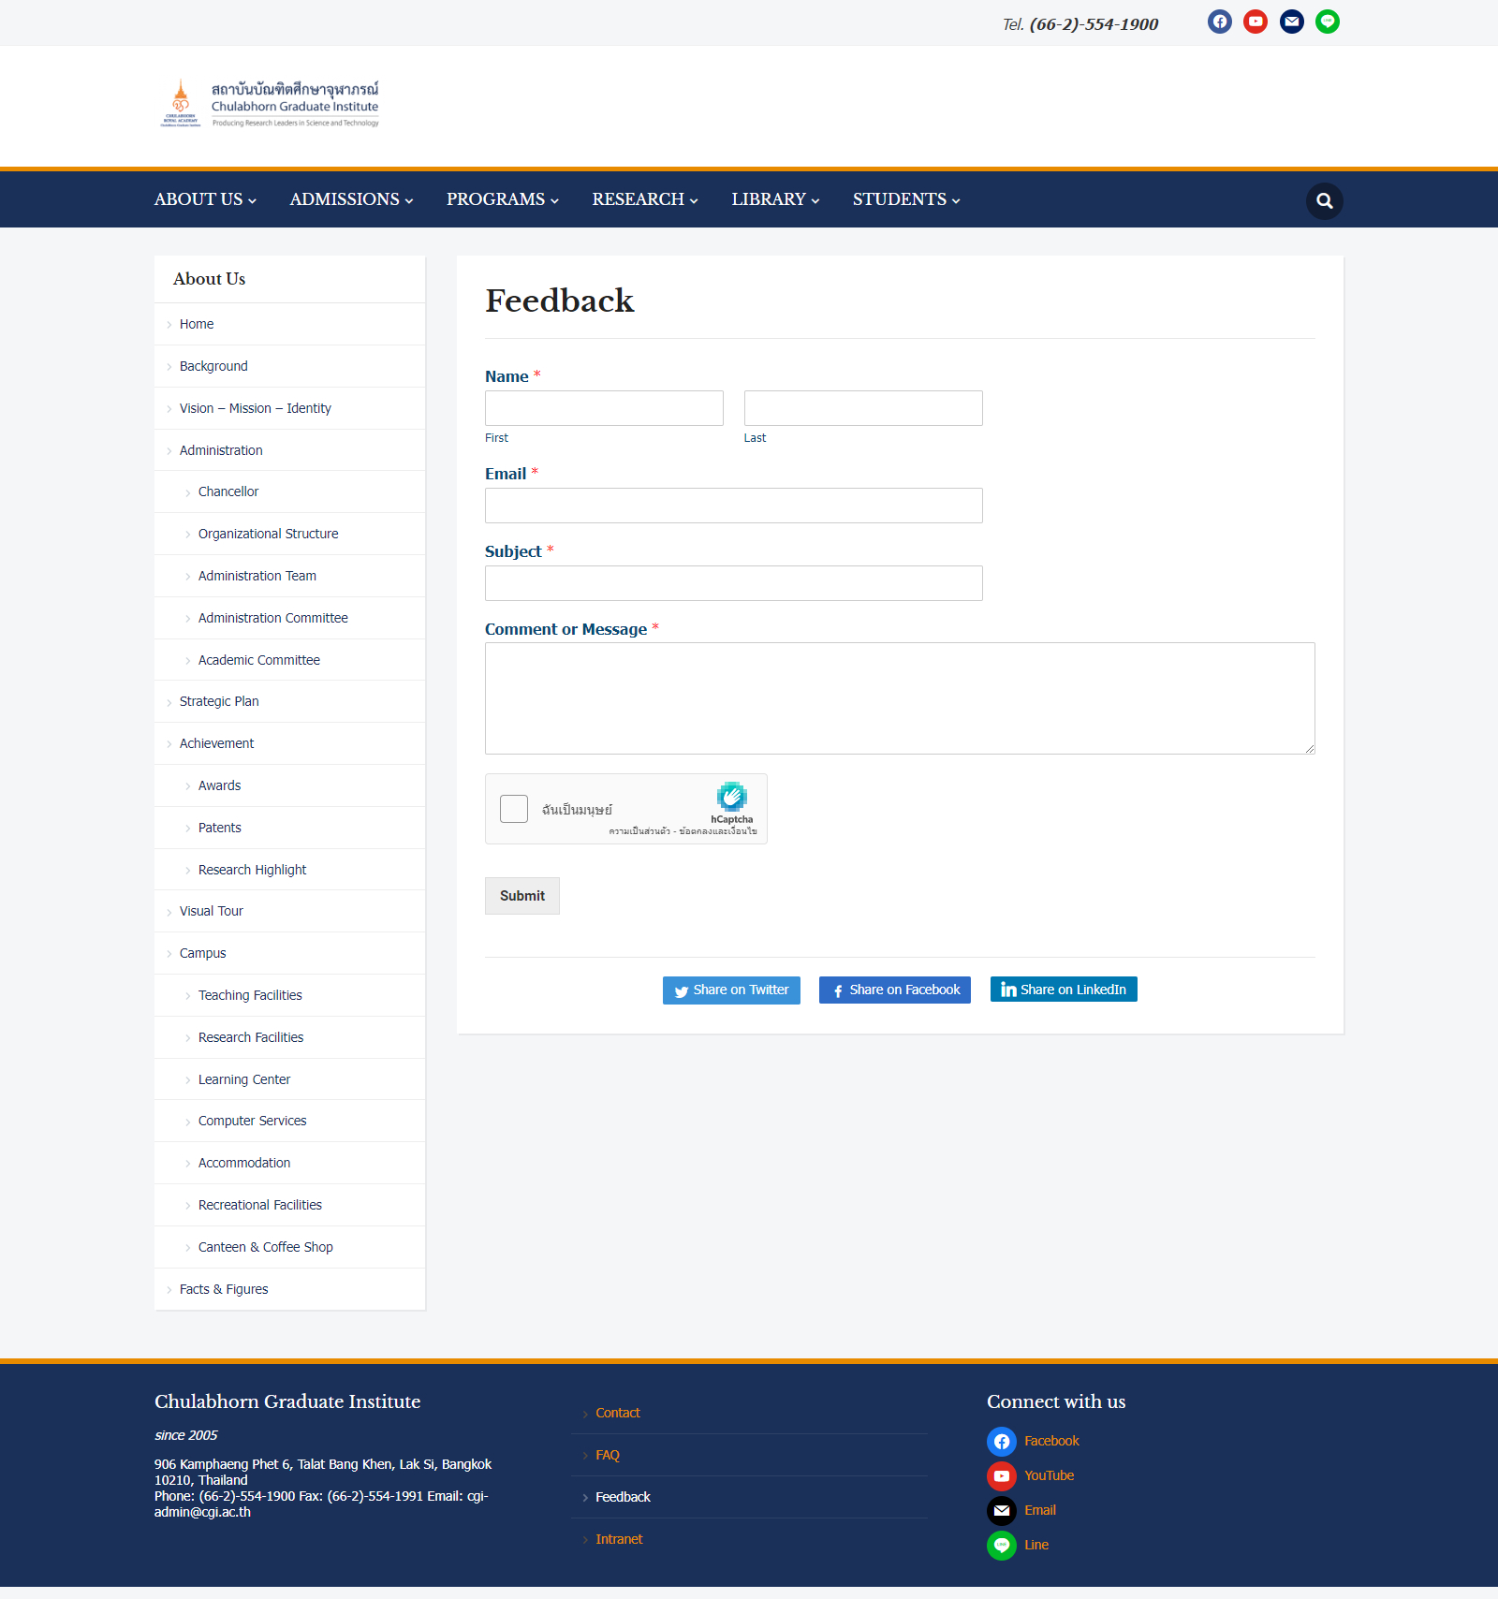Open the STUDENTS dropdown menu

[x=905, y=199]
